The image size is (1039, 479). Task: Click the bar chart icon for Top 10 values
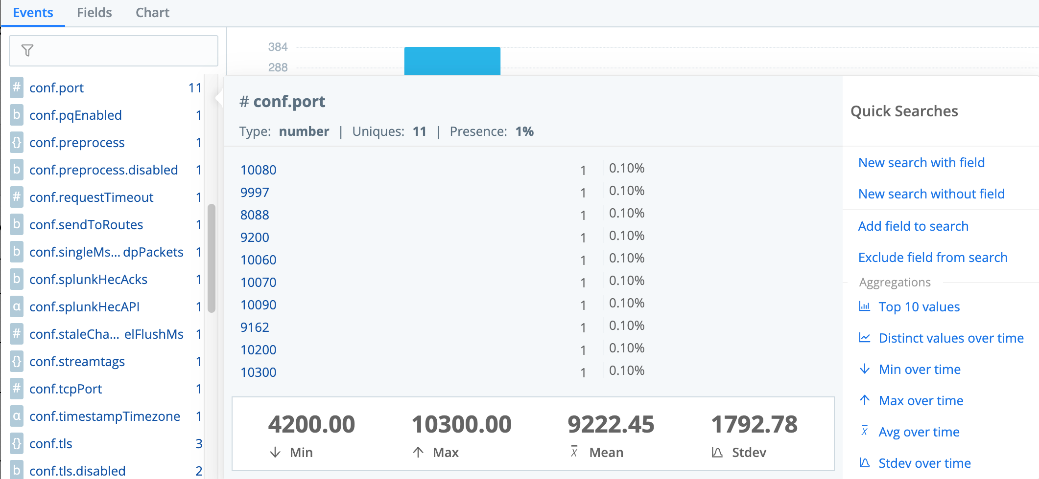point(865,306)
